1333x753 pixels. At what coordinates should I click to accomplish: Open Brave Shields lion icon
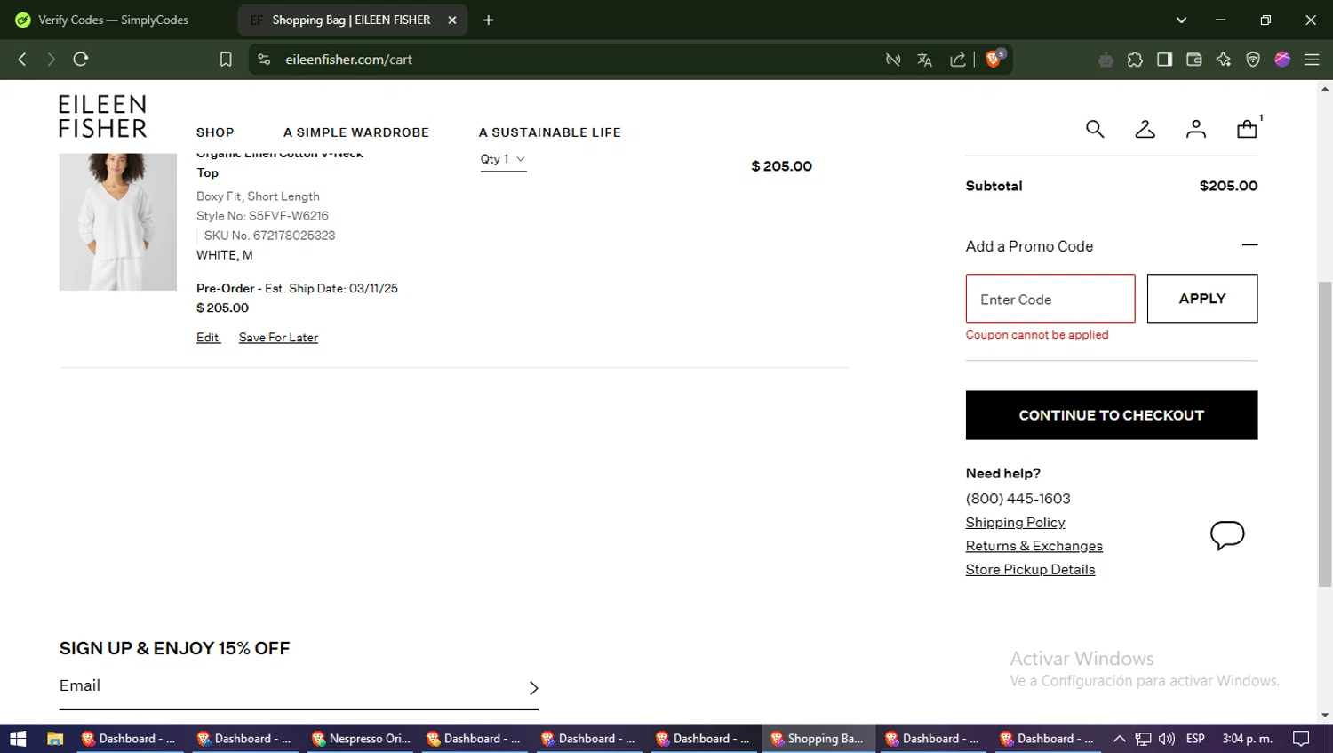(994, 59)
